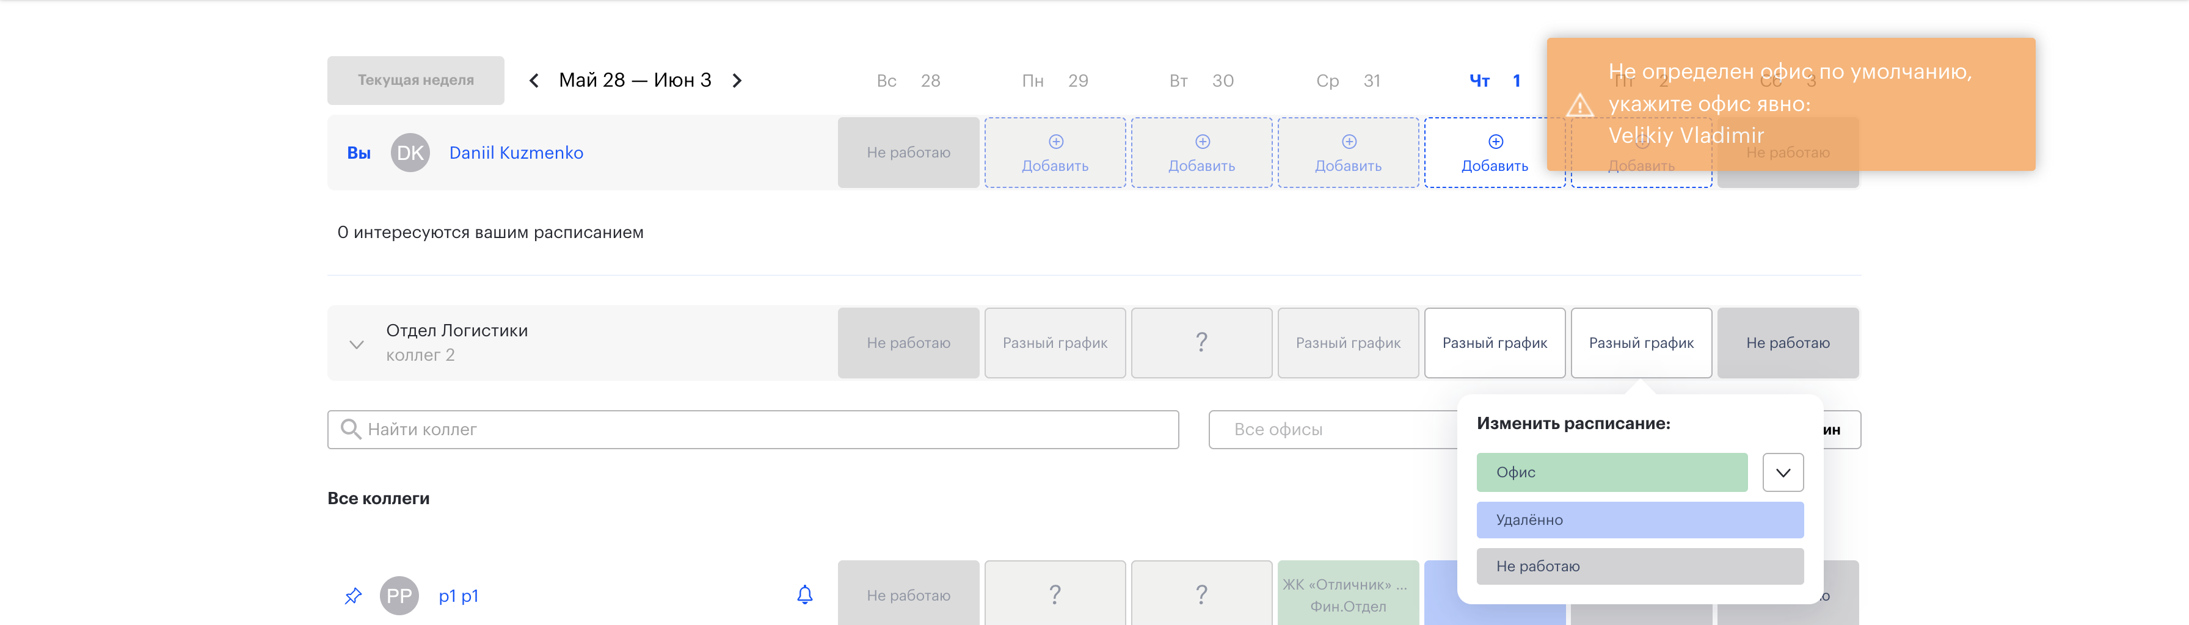The height and width of the screenshot is (625, 2189).
Task: Click the 'Вт 30' day header
Action: pyautogui.click(x=1201, y=81)
